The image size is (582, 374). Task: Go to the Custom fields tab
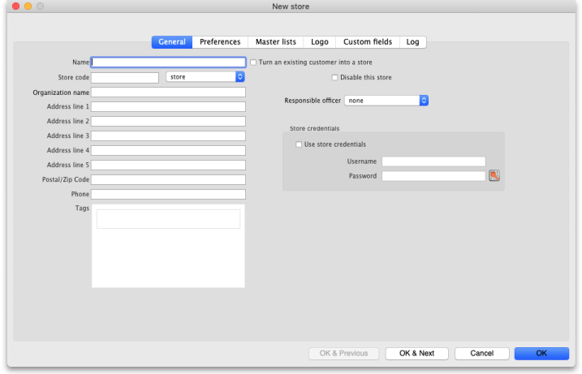point(368,42)
